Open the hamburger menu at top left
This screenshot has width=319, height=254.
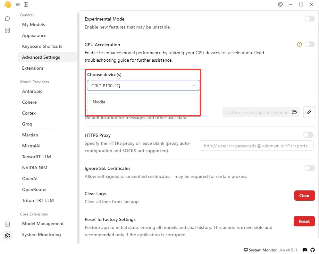coord(17,4)
